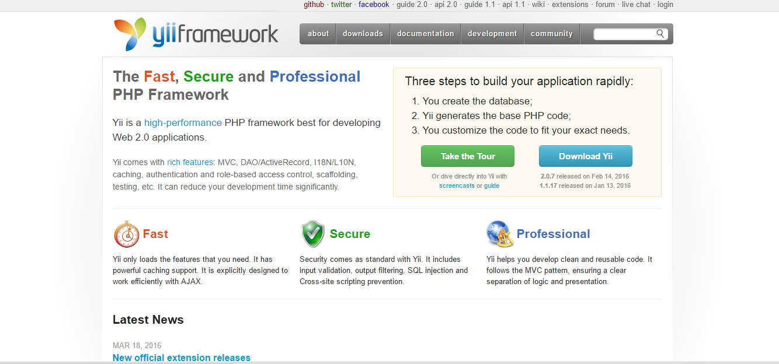The image size is (779, 364).
Task: Open the extensions link
Action: (x=570, y=5)
